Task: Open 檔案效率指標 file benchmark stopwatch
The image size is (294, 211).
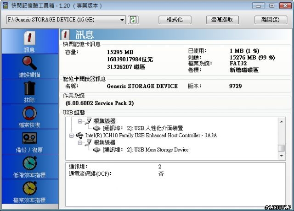Action: 30,192
